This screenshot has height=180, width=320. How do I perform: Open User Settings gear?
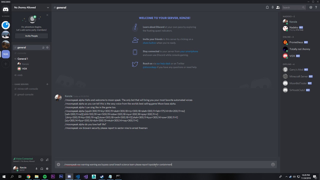click(x=47, y=169)
